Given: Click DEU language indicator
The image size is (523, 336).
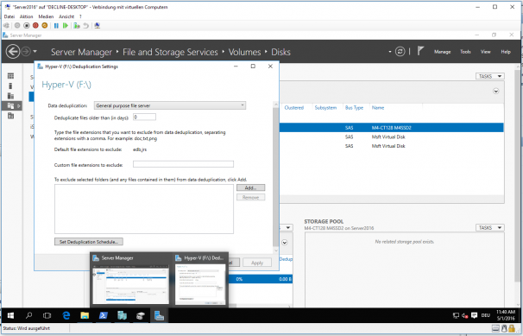Looking at the screenshot, I should (486, 315).
